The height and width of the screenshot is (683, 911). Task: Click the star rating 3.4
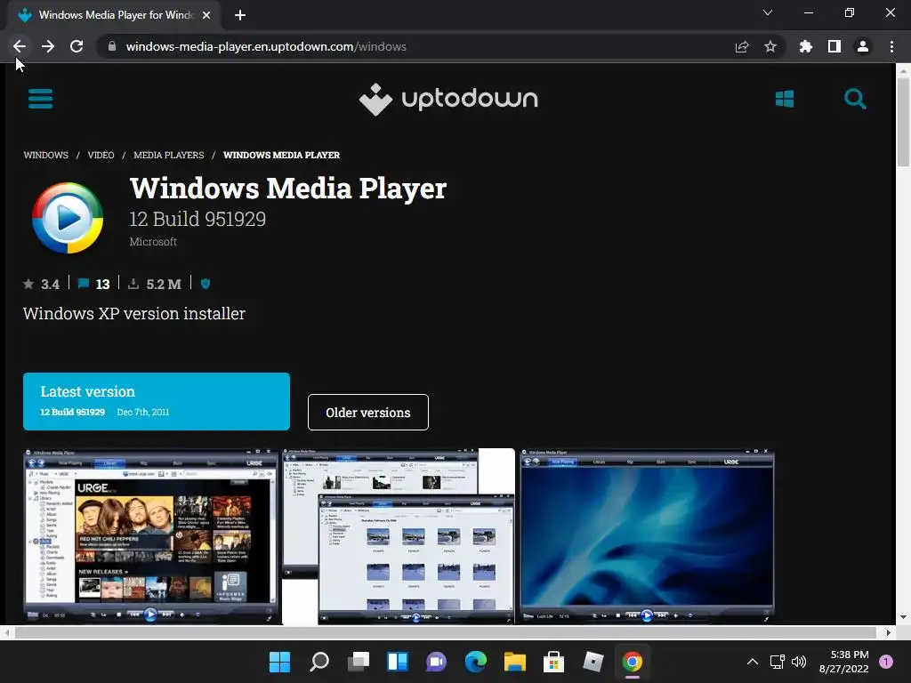41,284
